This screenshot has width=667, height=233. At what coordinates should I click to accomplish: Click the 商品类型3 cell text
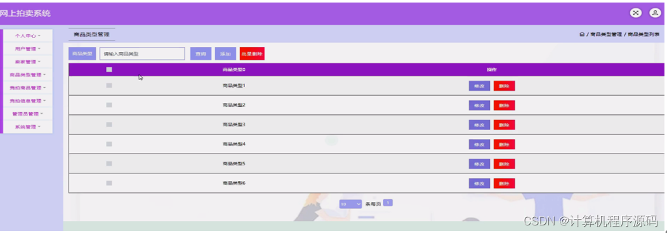234,124
